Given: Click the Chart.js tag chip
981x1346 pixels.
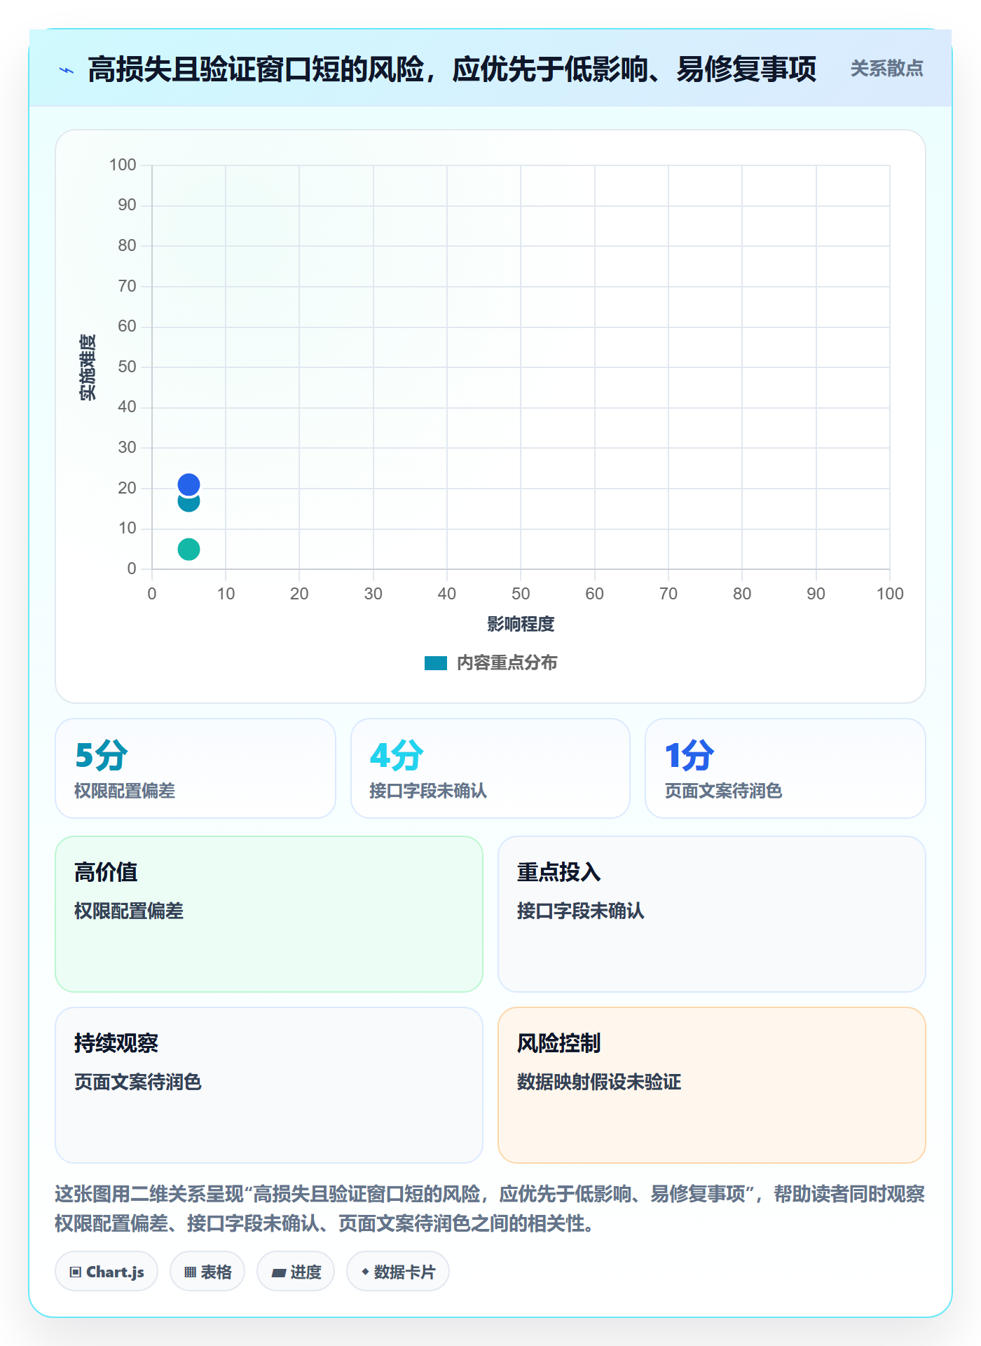Looking at the screenshot, I should pos(107,1272).
